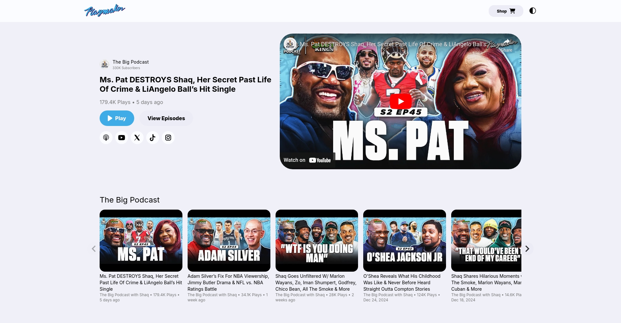Screen dimensions: 621x323
Task: Open the Instagram social icon
Action: [168, 138]
